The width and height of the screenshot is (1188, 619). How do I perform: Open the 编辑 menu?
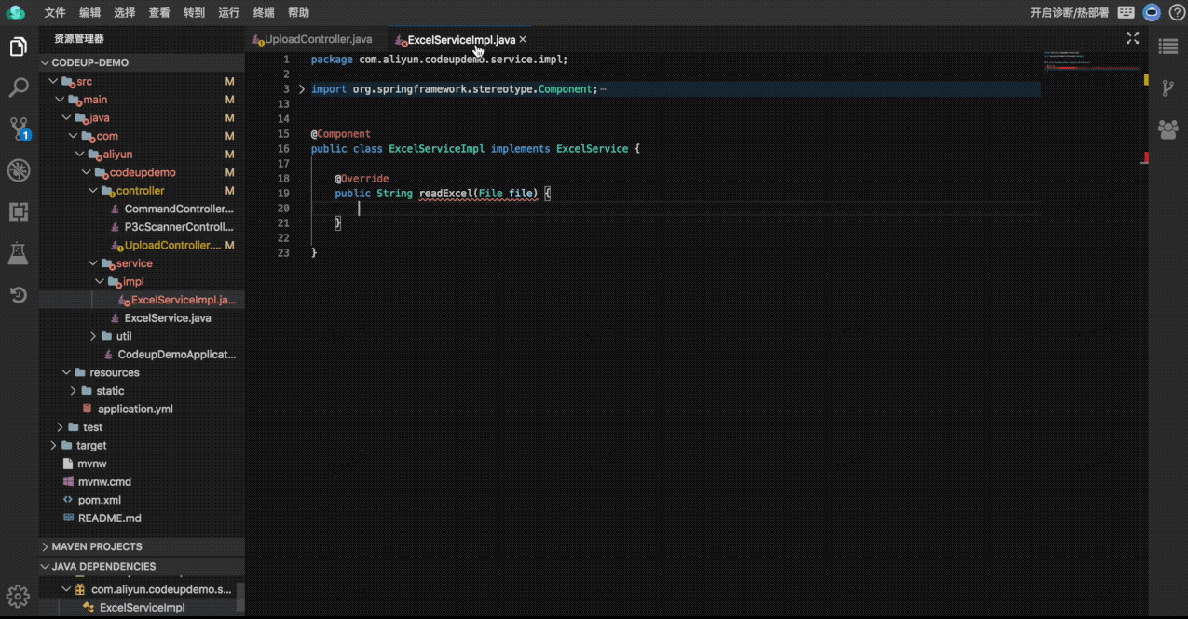tap(90, 13)
